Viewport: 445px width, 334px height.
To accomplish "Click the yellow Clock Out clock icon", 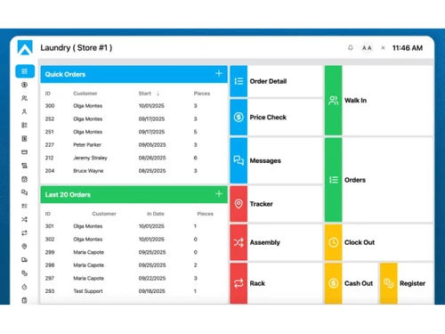I will click(x=334, y=242).
